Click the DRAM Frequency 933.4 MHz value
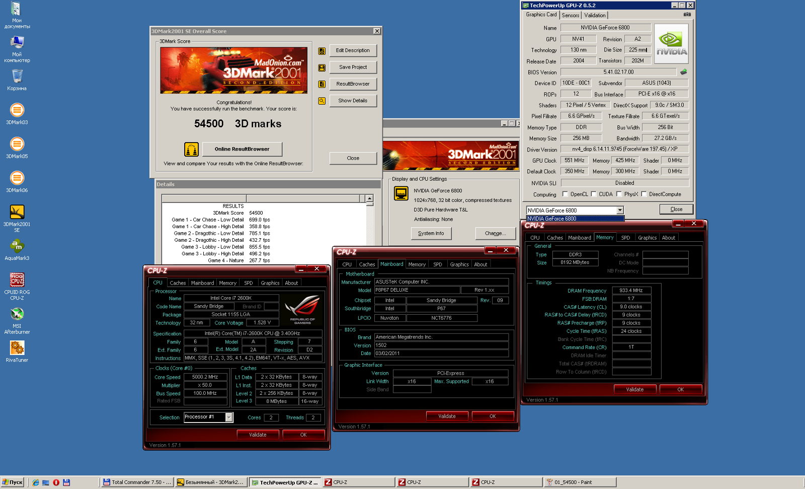The width and height of the screenshot is (805, 489). coord(631,291)
